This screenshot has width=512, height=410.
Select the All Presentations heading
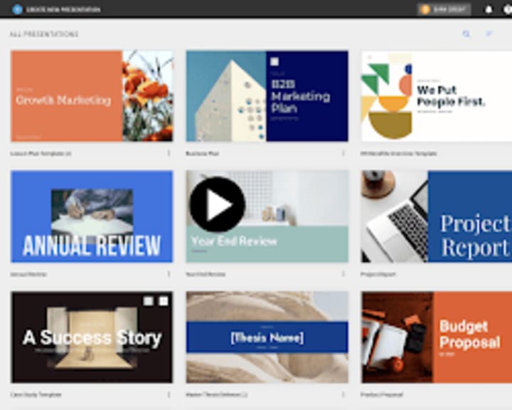click(44, 34)
